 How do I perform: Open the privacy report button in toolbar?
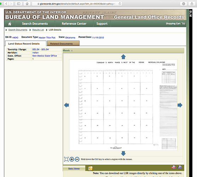pos(184,4)
